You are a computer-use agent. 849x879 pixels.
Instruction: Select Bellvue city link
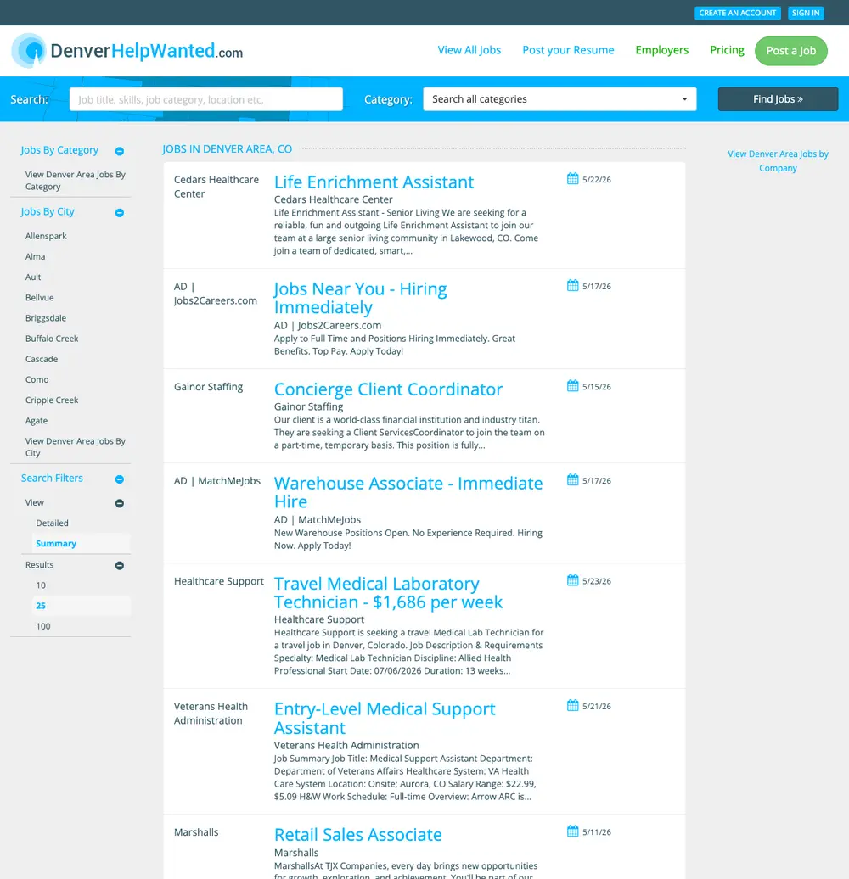pos(39,298)
